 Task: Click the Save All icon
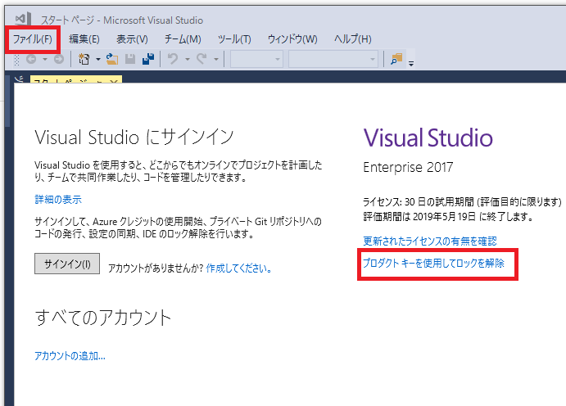coord(148,59)
